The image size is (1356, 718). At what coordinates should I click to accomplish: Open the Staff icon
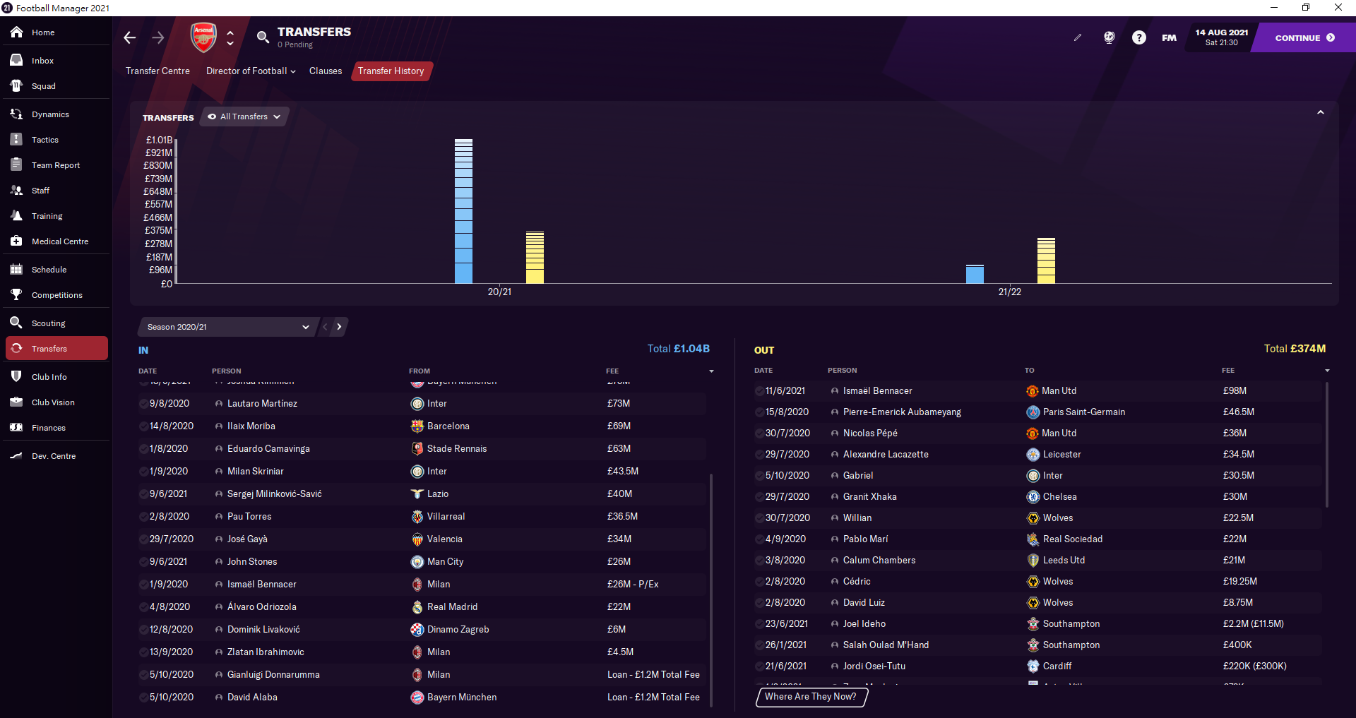tap(17, 191)
